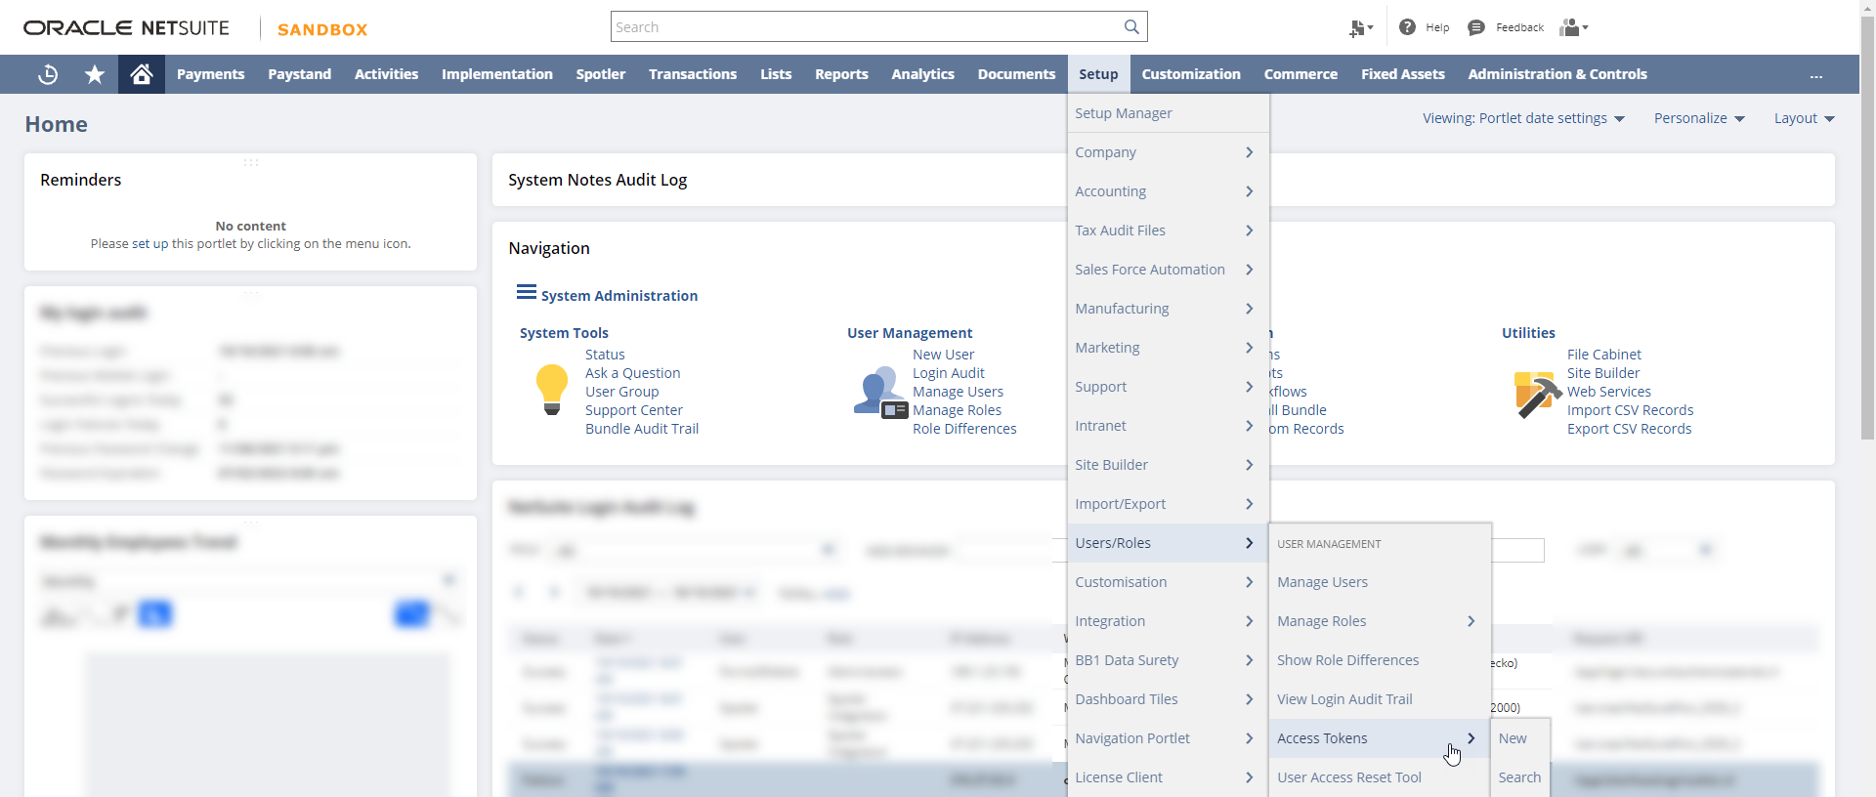
Task: Open the Transactions navigation tab
Action: [x=693, y=74]
